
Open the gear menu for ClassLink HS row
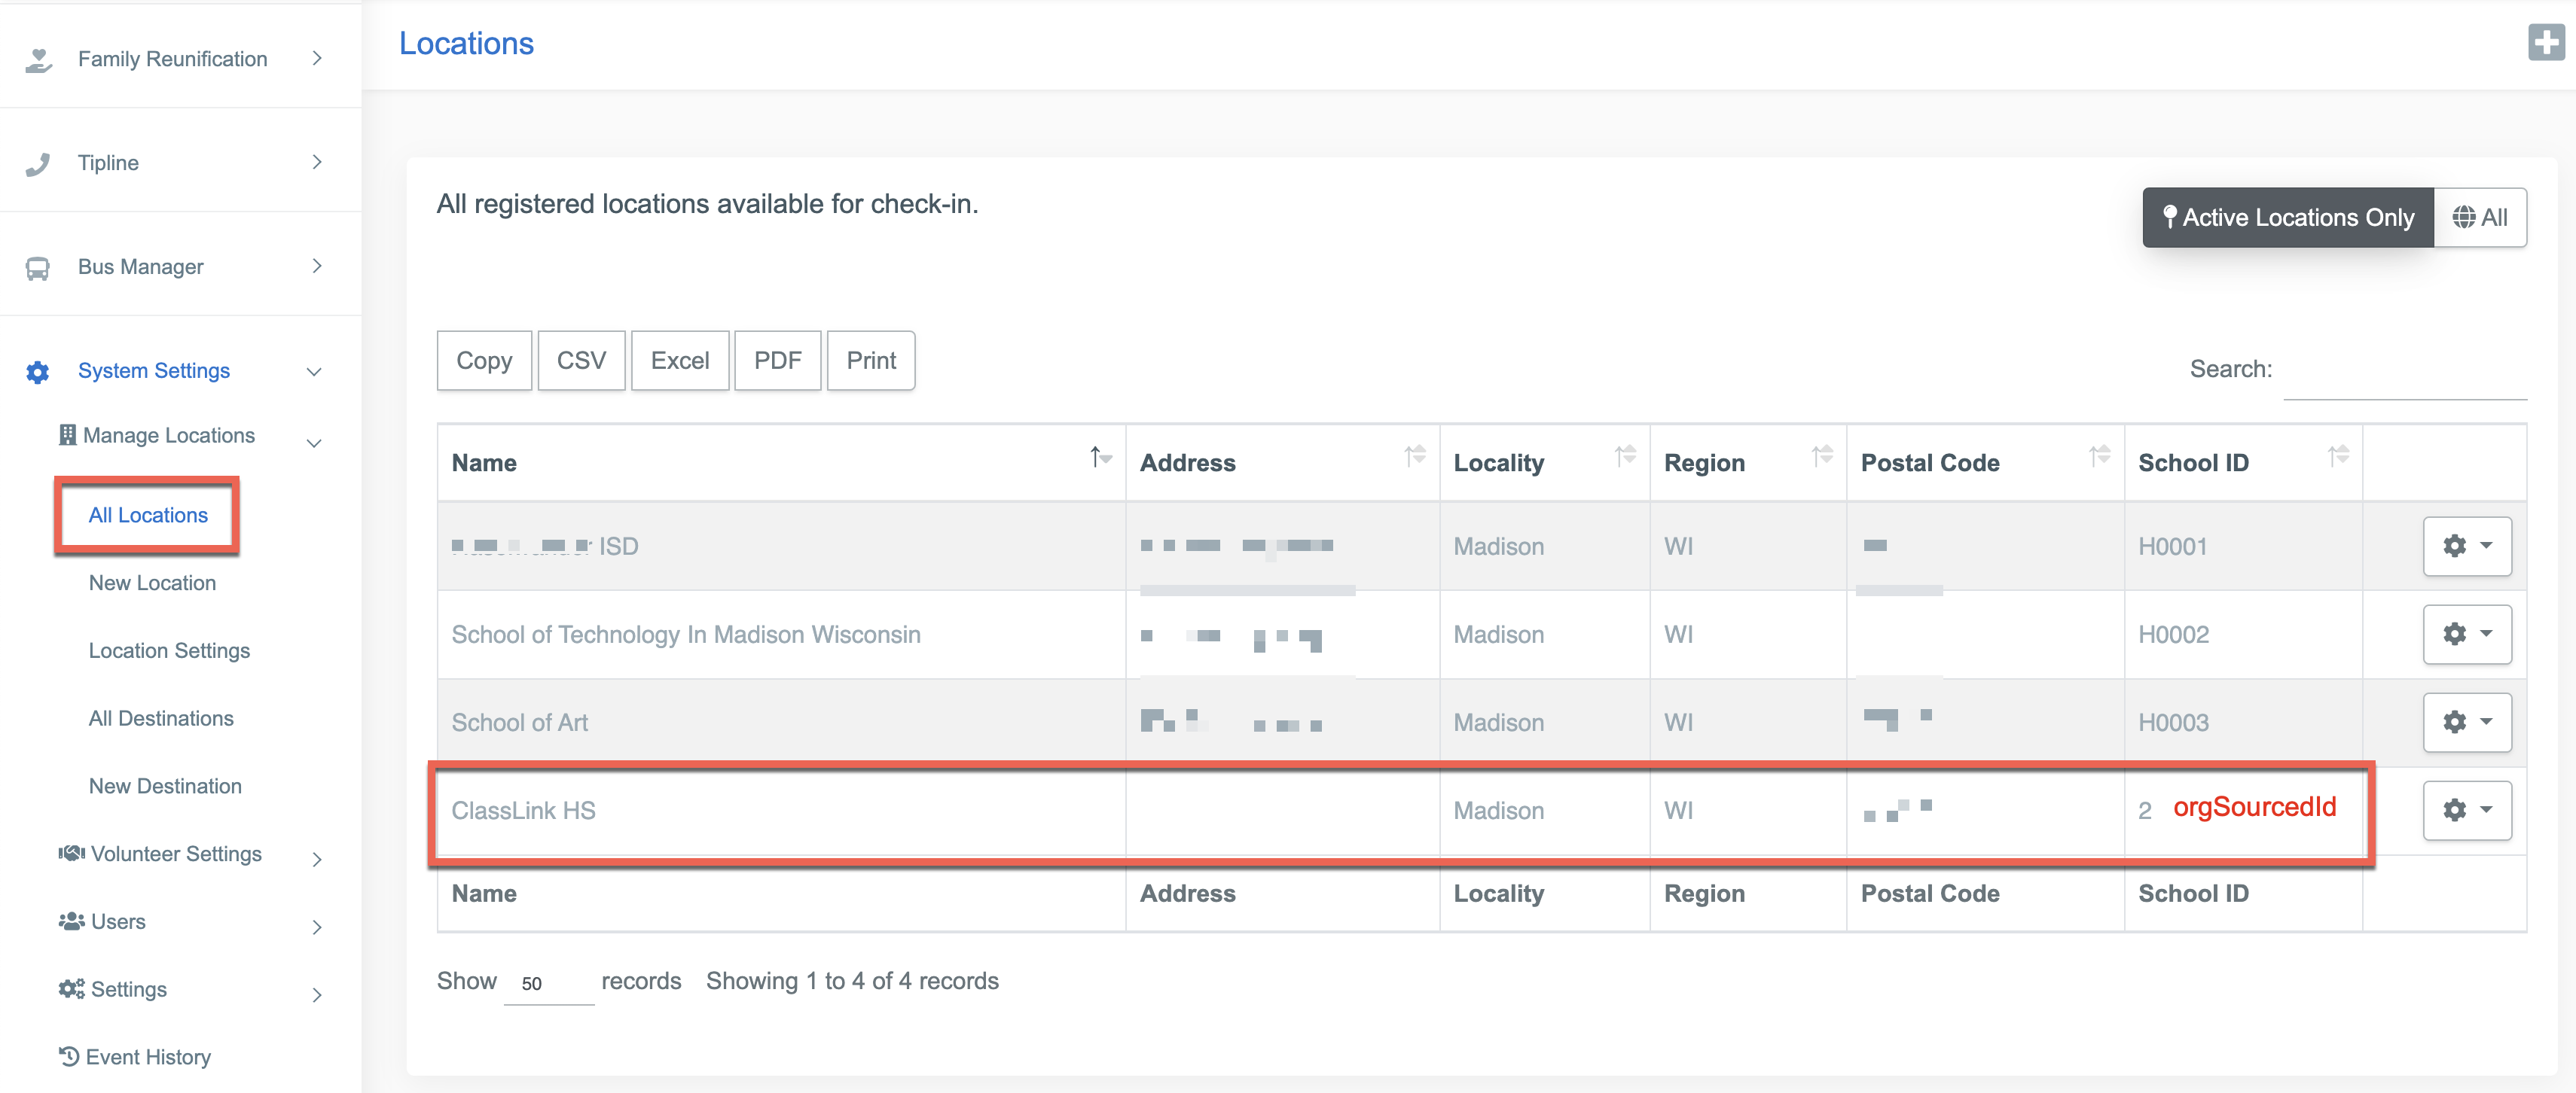point(2466,810)
